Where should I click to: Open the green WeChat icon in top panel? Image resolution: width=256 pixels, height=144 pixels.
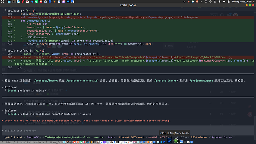coord(36,1)
